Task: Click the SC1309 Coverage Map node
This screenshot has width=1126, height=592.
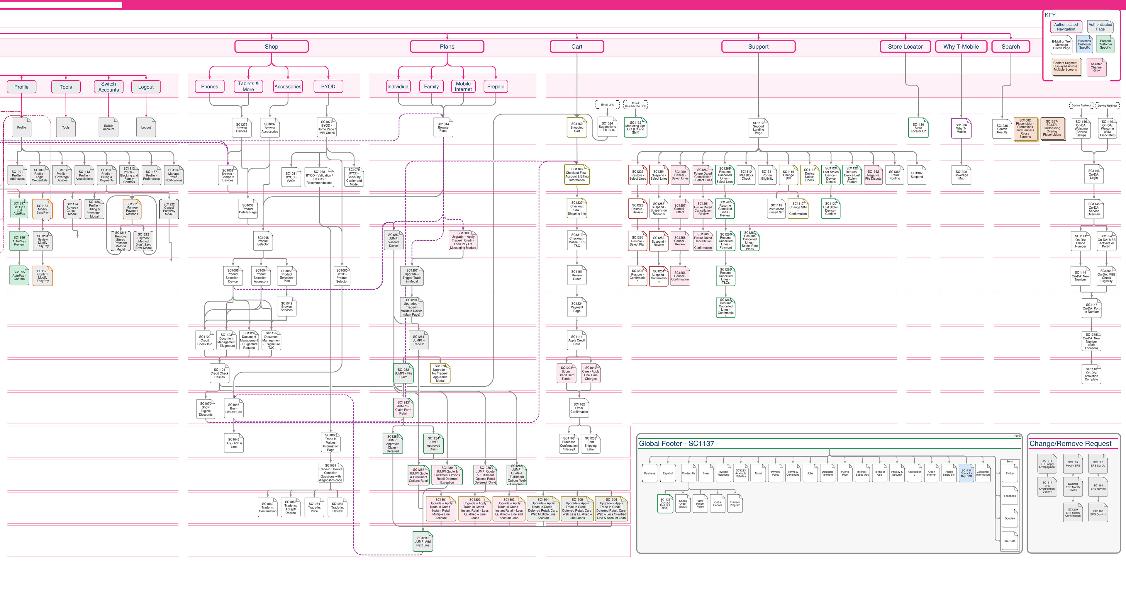Action: coord(961,175)
